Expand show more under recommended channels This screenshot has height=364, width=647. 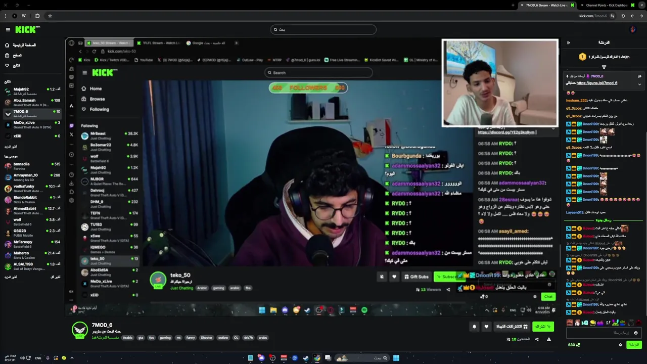point(11,277)
